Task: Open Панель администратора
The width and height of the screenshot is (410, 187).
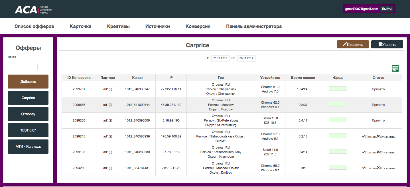Action: pyautogui.click(x=254, y=26)
